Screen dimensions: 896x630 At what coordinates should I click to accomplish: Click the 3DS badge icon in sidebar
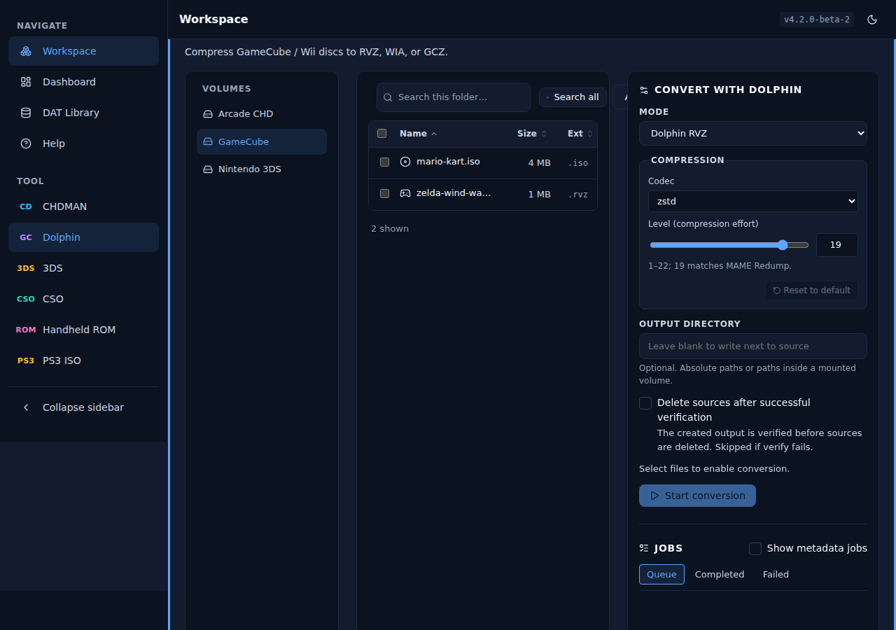click(26, 268)
